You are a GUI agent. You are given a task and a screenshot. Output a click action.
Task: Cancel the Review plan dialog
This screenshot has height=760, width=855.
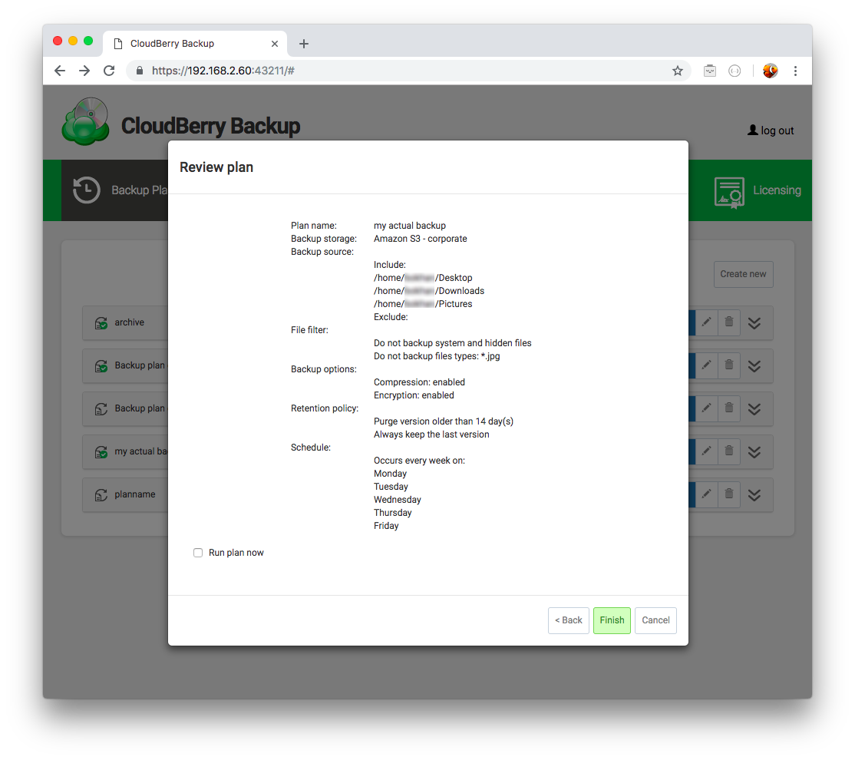(x=655, y=620)
